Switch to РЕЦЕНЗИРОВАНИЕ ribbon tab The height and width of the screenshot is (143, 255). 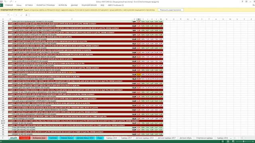click(89, 5)
